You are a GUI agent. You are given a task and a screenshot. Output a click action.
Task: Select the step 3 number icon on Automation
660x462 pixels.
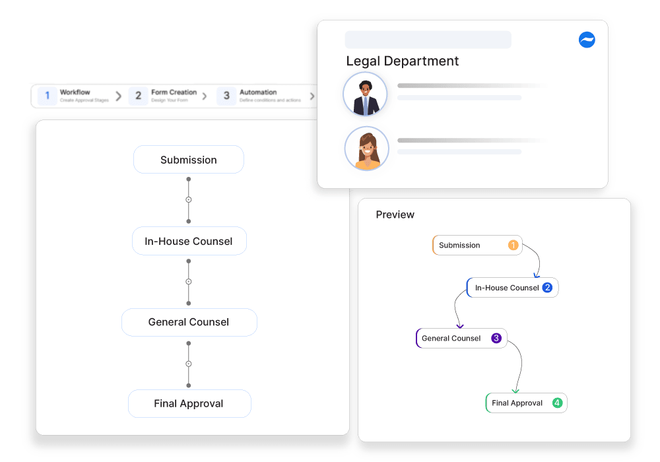click(226, 96)
